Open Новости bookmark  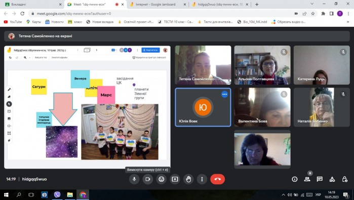pos(54,22)
